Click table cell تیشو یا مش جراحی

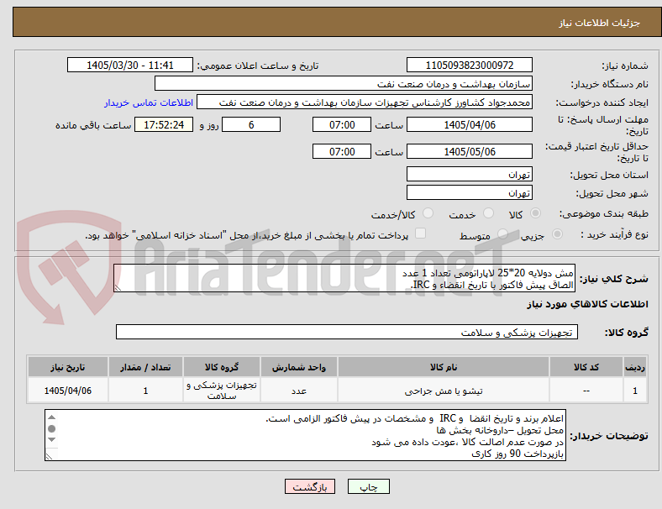[444, 391]
